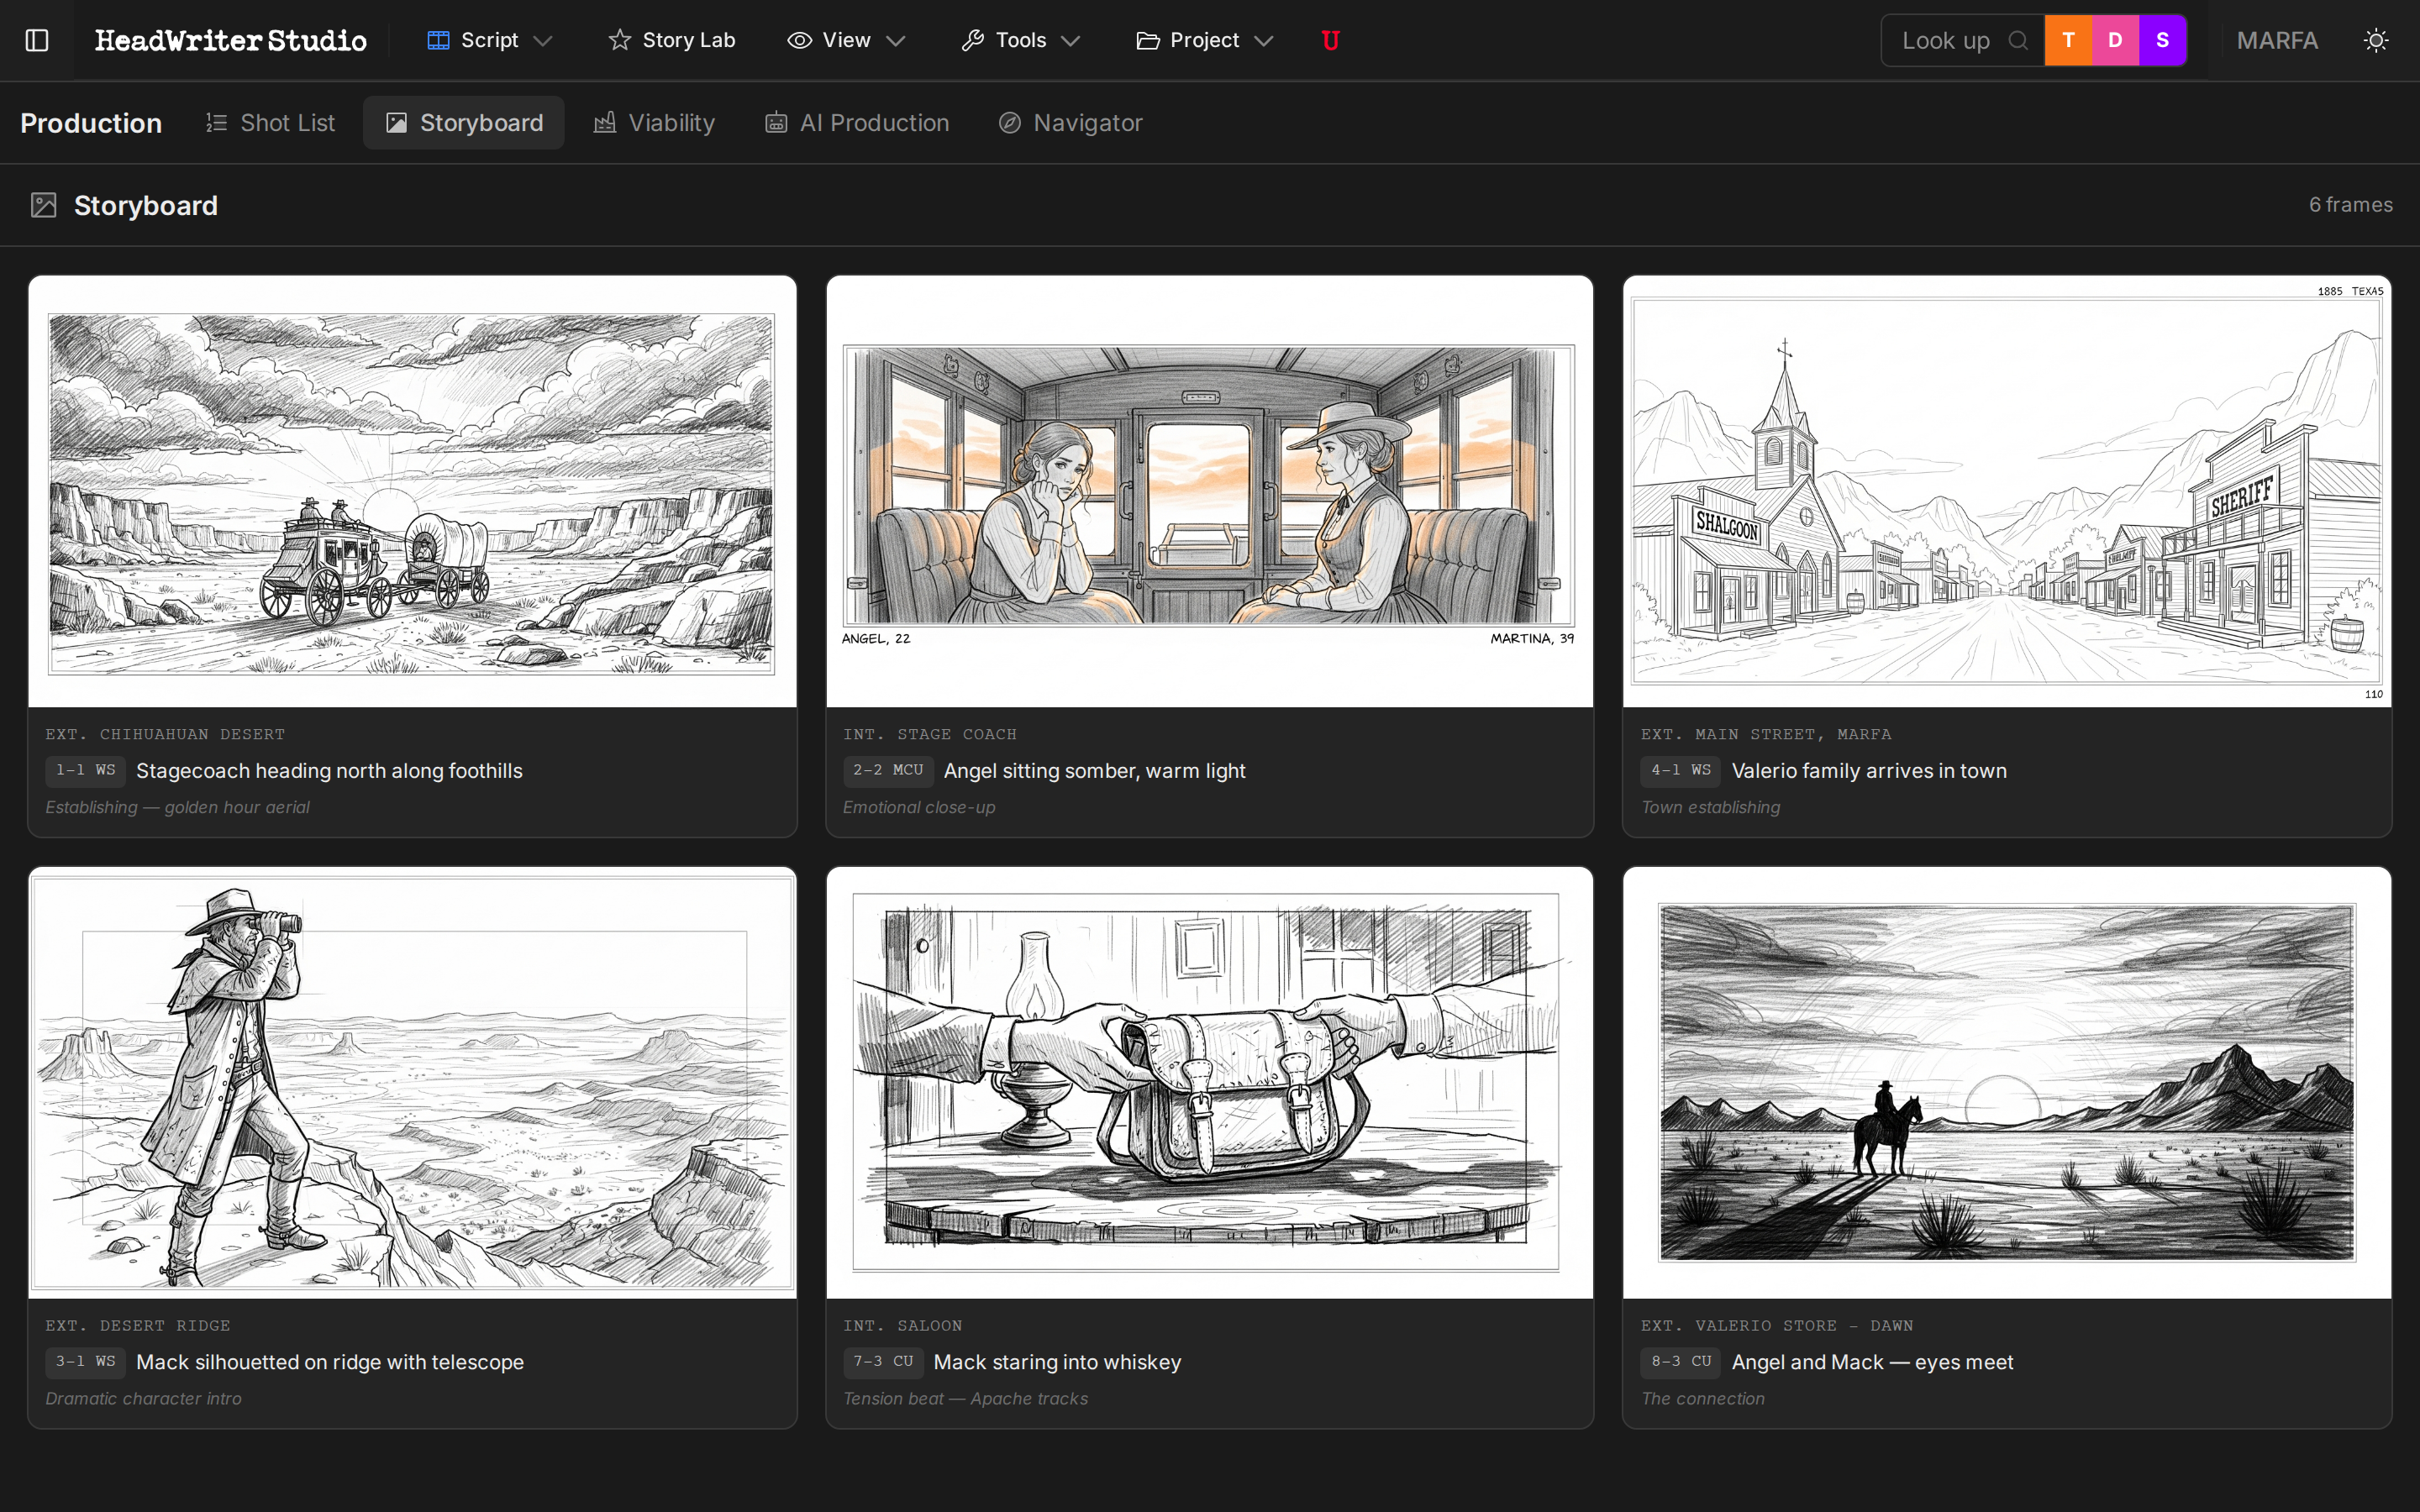Toggle the orange T mode button

coord(2068,40)
